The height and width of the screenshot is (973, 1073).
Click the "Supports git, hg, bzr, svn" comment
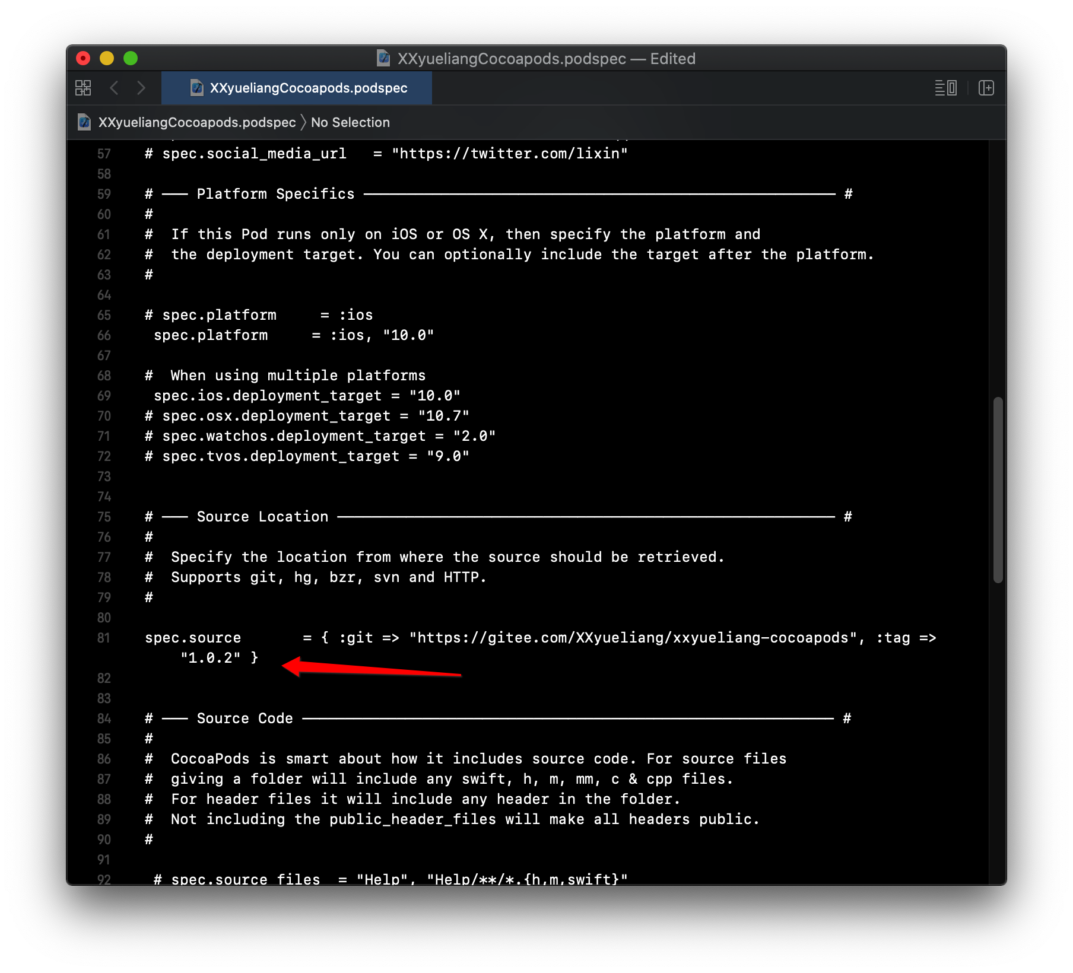pyautogui.click(x=316, y=577)
